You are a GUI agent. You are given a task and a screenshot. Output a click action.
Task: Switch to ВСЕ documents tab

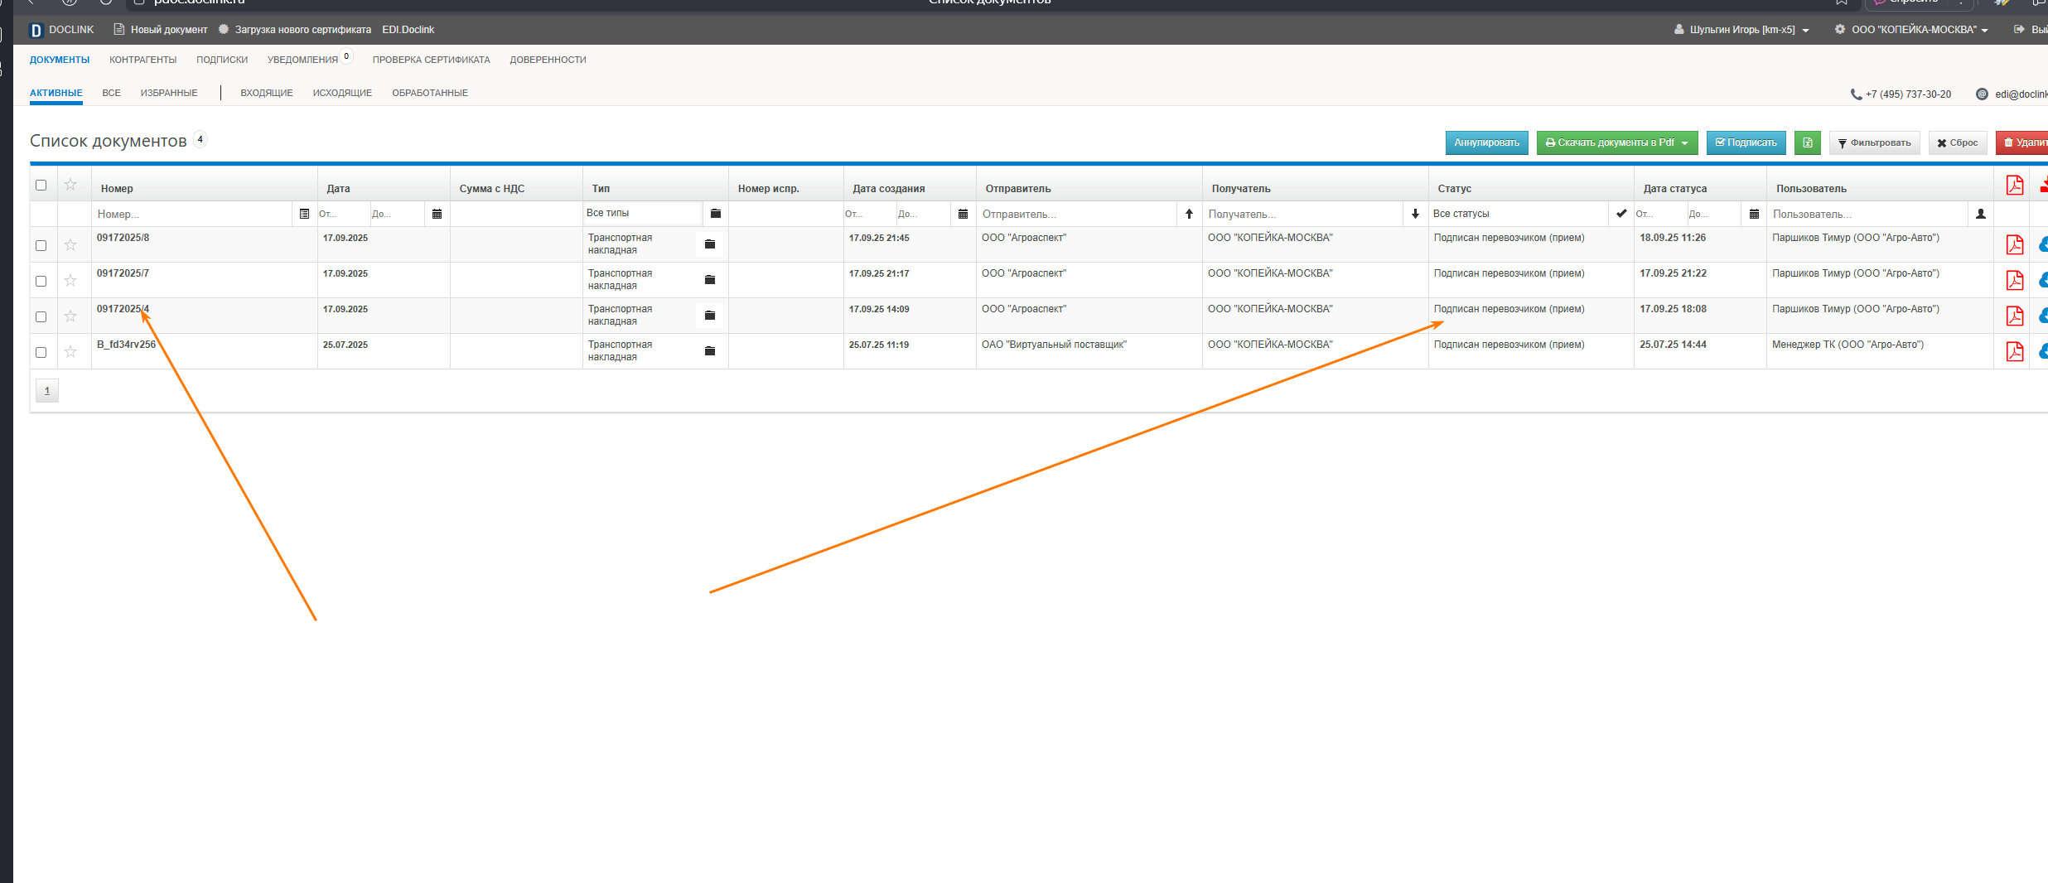point(111,93)
